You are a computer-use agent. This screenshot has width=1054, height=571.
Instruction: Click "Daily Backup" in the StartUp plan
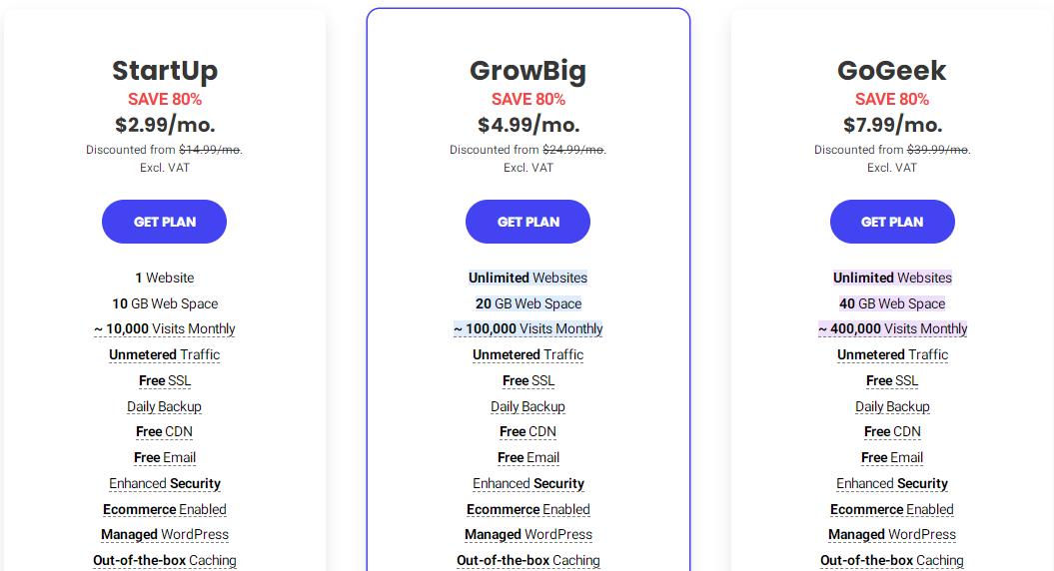(x=165, y=407)
